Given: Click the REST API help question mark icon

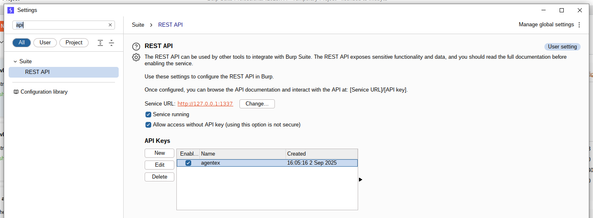Looking at the screenshot, I should tap(136, 46).
